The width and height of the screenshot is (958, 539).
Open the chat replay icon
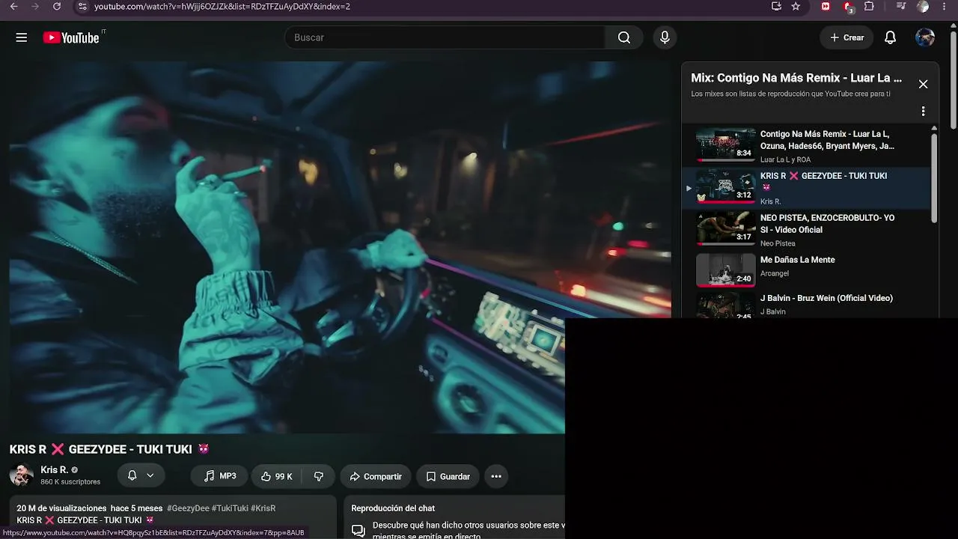click(x=359, y=530)
